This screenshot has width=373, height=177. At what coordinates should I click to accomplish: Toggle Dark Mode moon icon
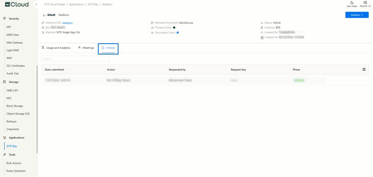352,3
